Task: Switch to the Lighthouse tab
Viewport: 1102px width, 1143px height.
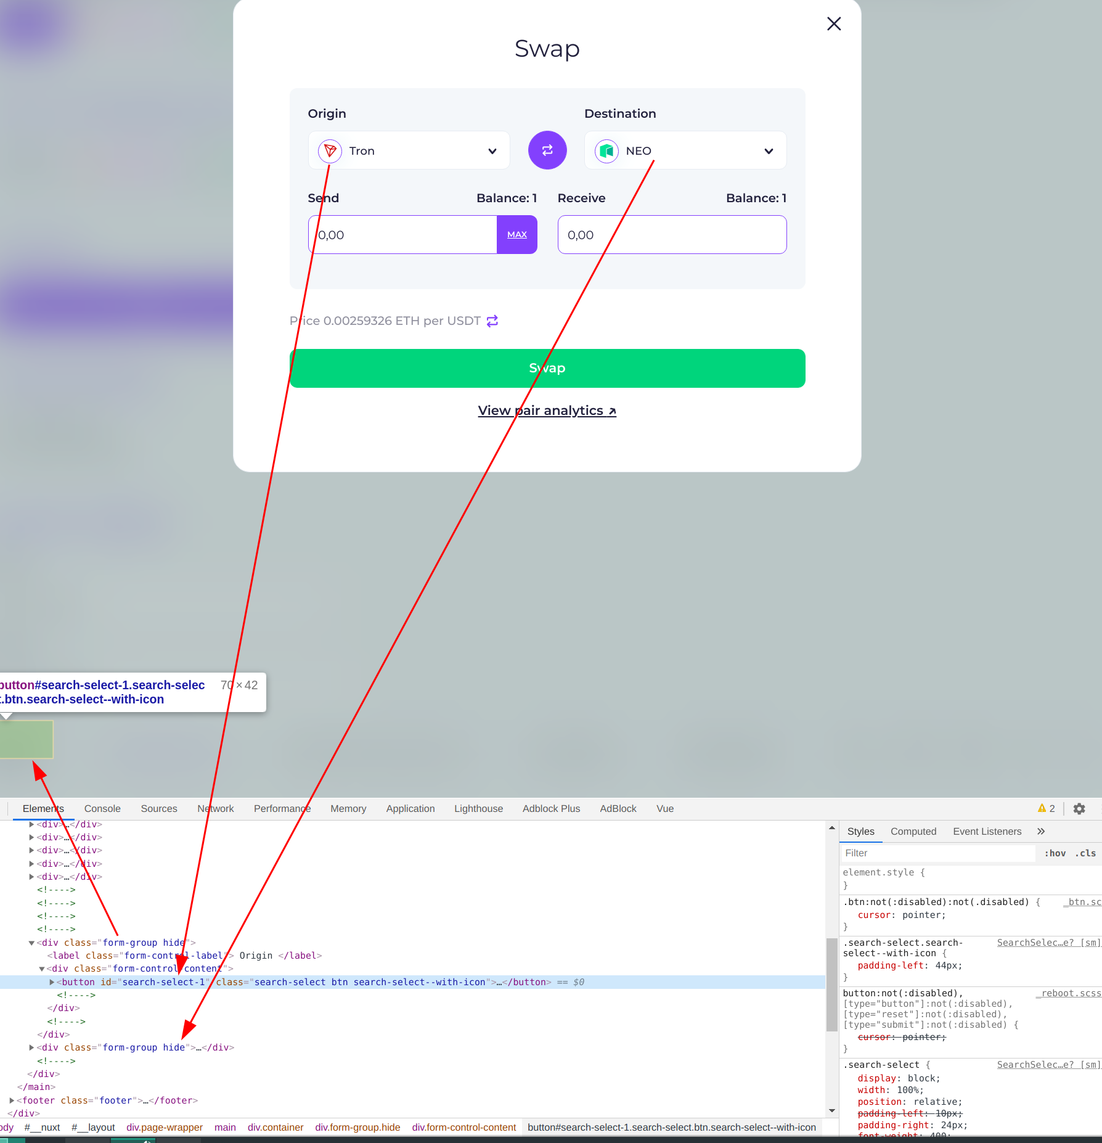Action: (x=479, y=809)
